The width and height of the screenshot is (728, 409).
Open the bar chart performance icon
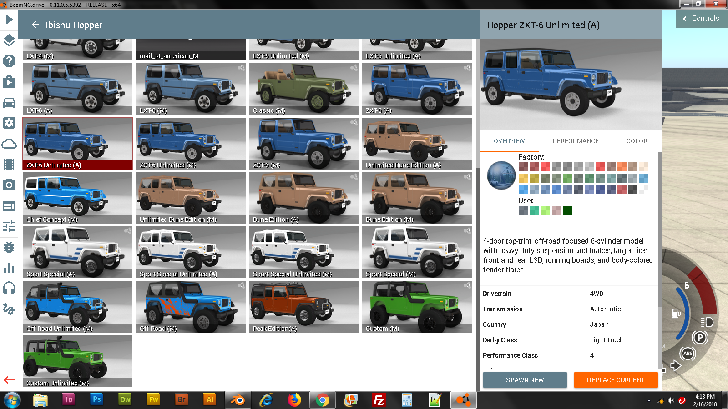coord(9,268)
